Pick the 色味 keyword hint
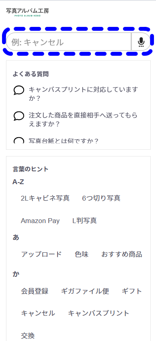Viewport: 156px width, 341px height. tap(82, 254)
